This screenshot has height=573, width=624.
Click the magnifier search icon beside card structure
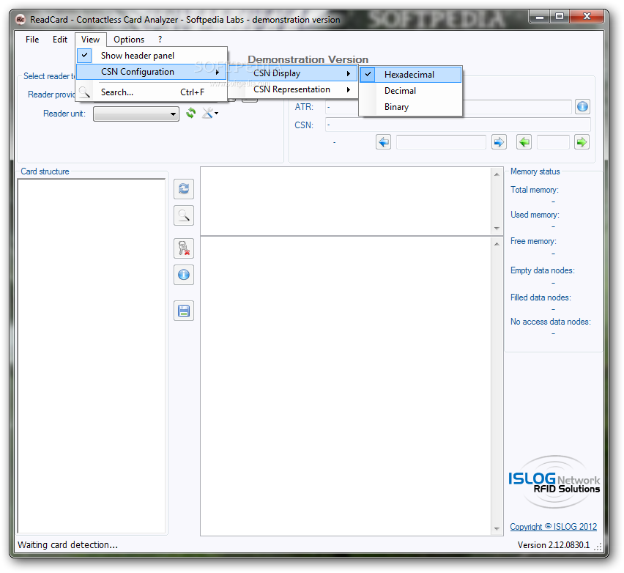(184, 215)
